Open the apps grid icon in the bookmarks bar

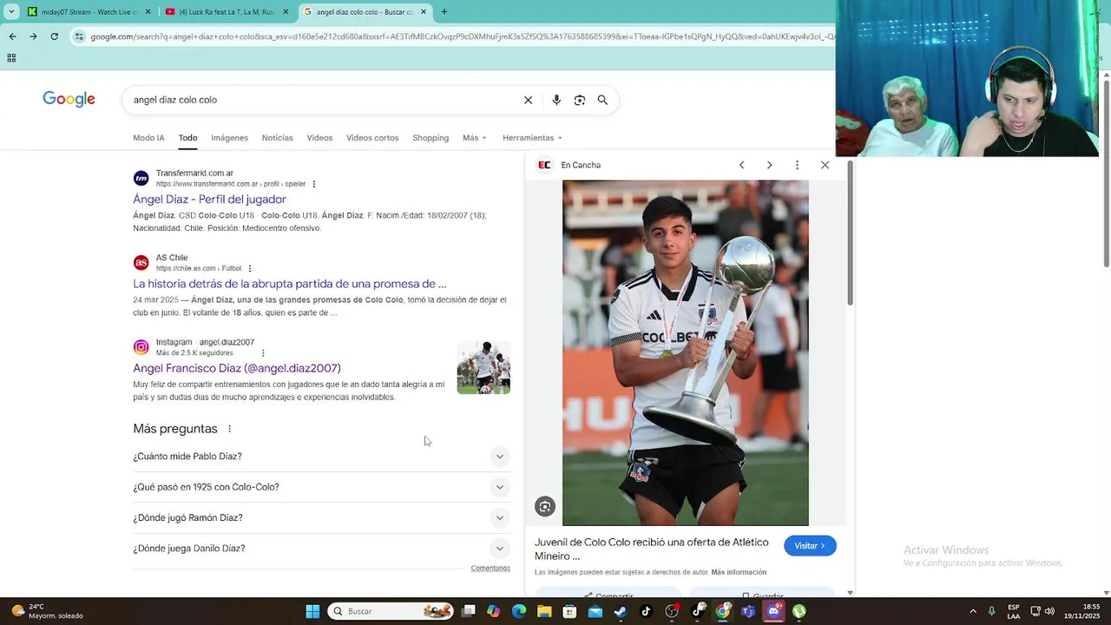pos(11,58)
